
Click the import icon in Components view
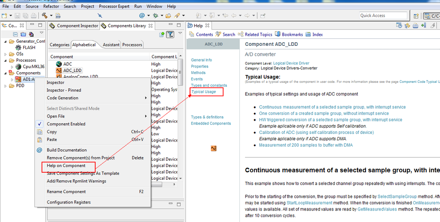pos(31,34)
